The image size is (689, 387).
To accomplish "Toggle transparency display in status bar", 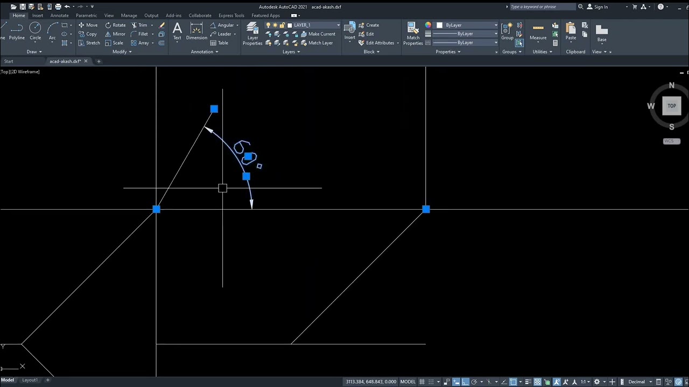I will [x=537, y=382].
